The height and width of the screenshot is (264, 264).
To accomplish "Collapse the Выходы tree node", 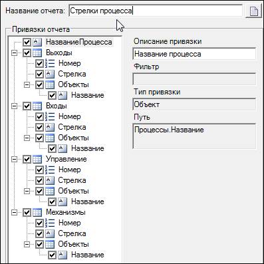I will point(14,53).
